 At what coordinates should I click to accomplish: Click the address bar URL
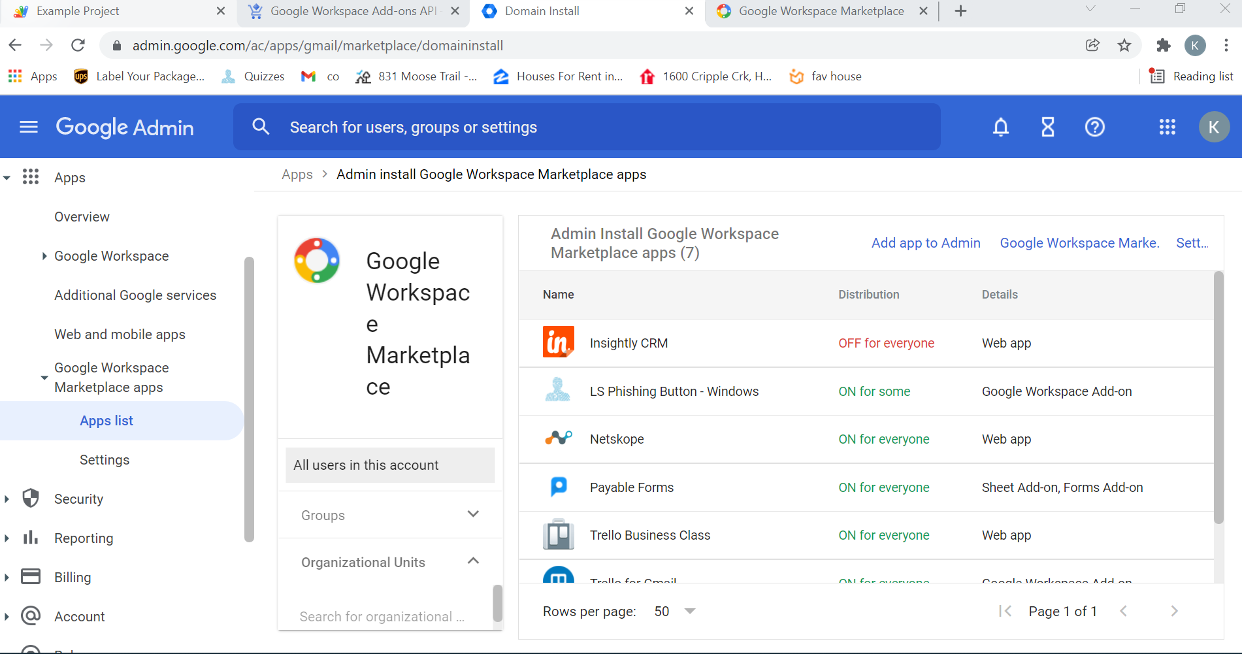coord(318,45)
